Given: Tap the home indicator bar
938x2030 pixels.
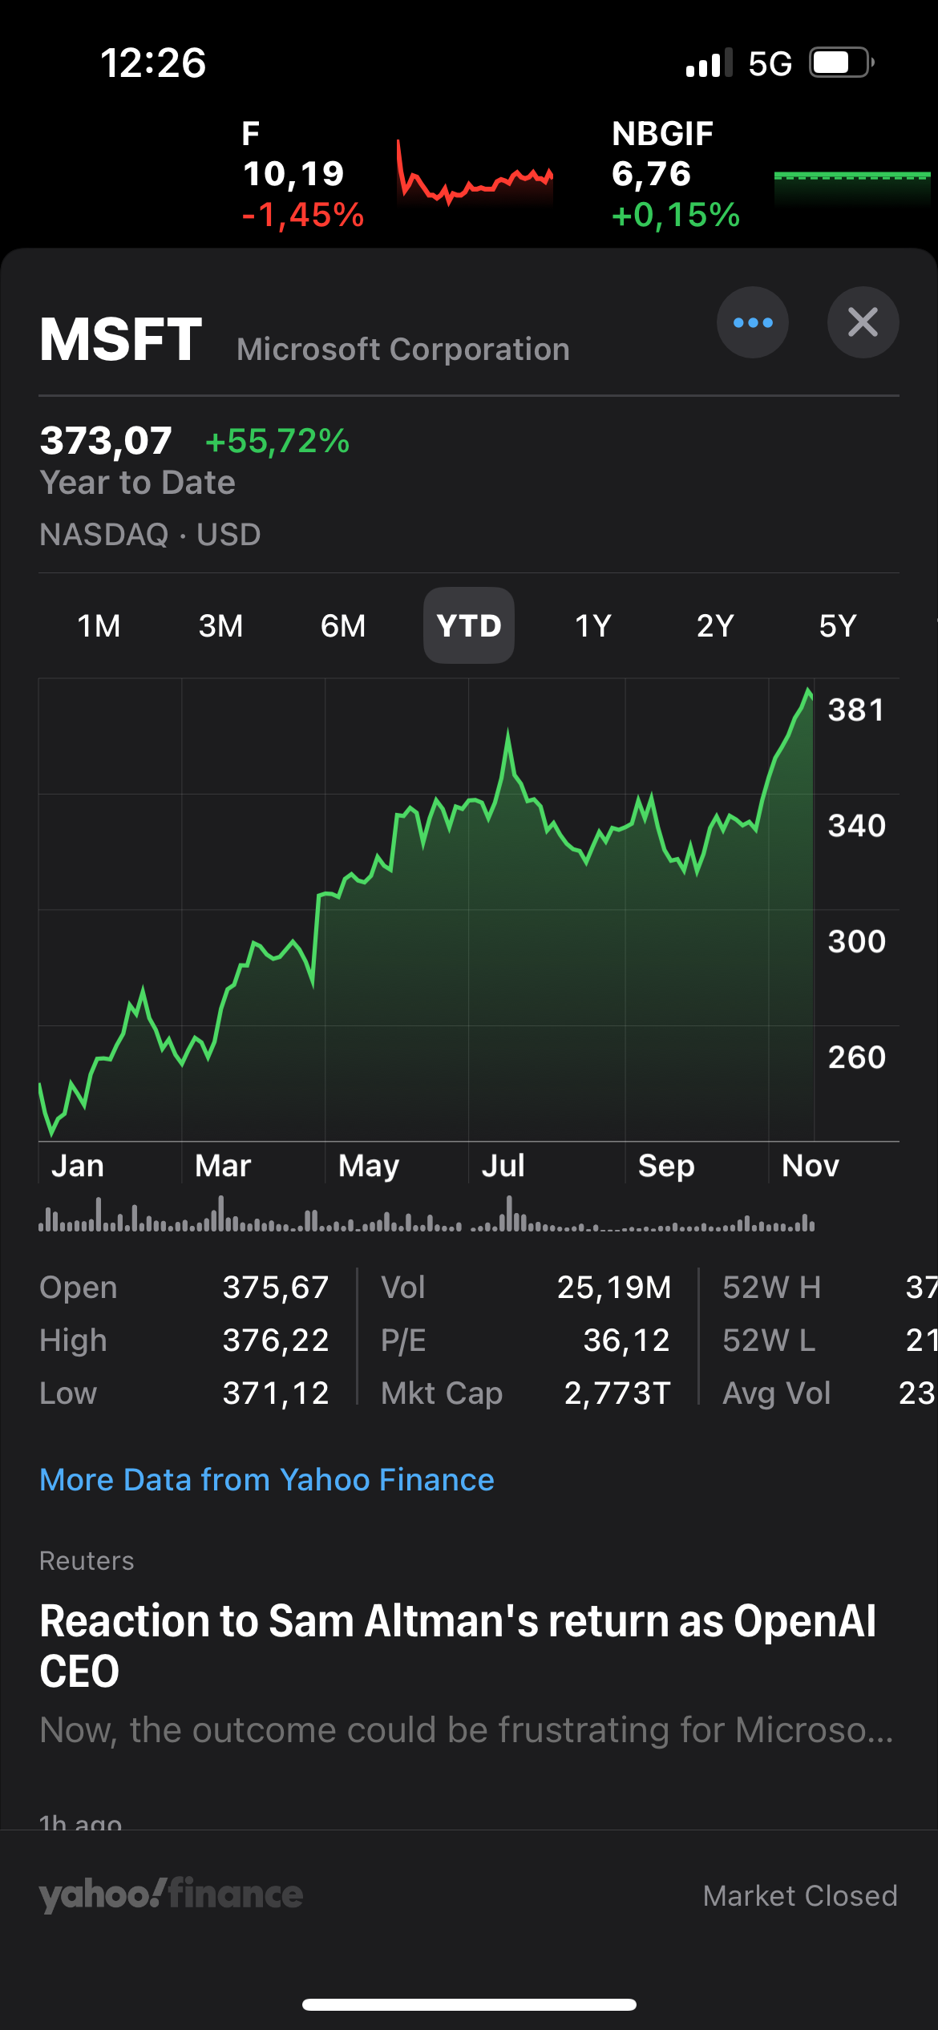Looking at the screenshot, I should coord(469,2005).
